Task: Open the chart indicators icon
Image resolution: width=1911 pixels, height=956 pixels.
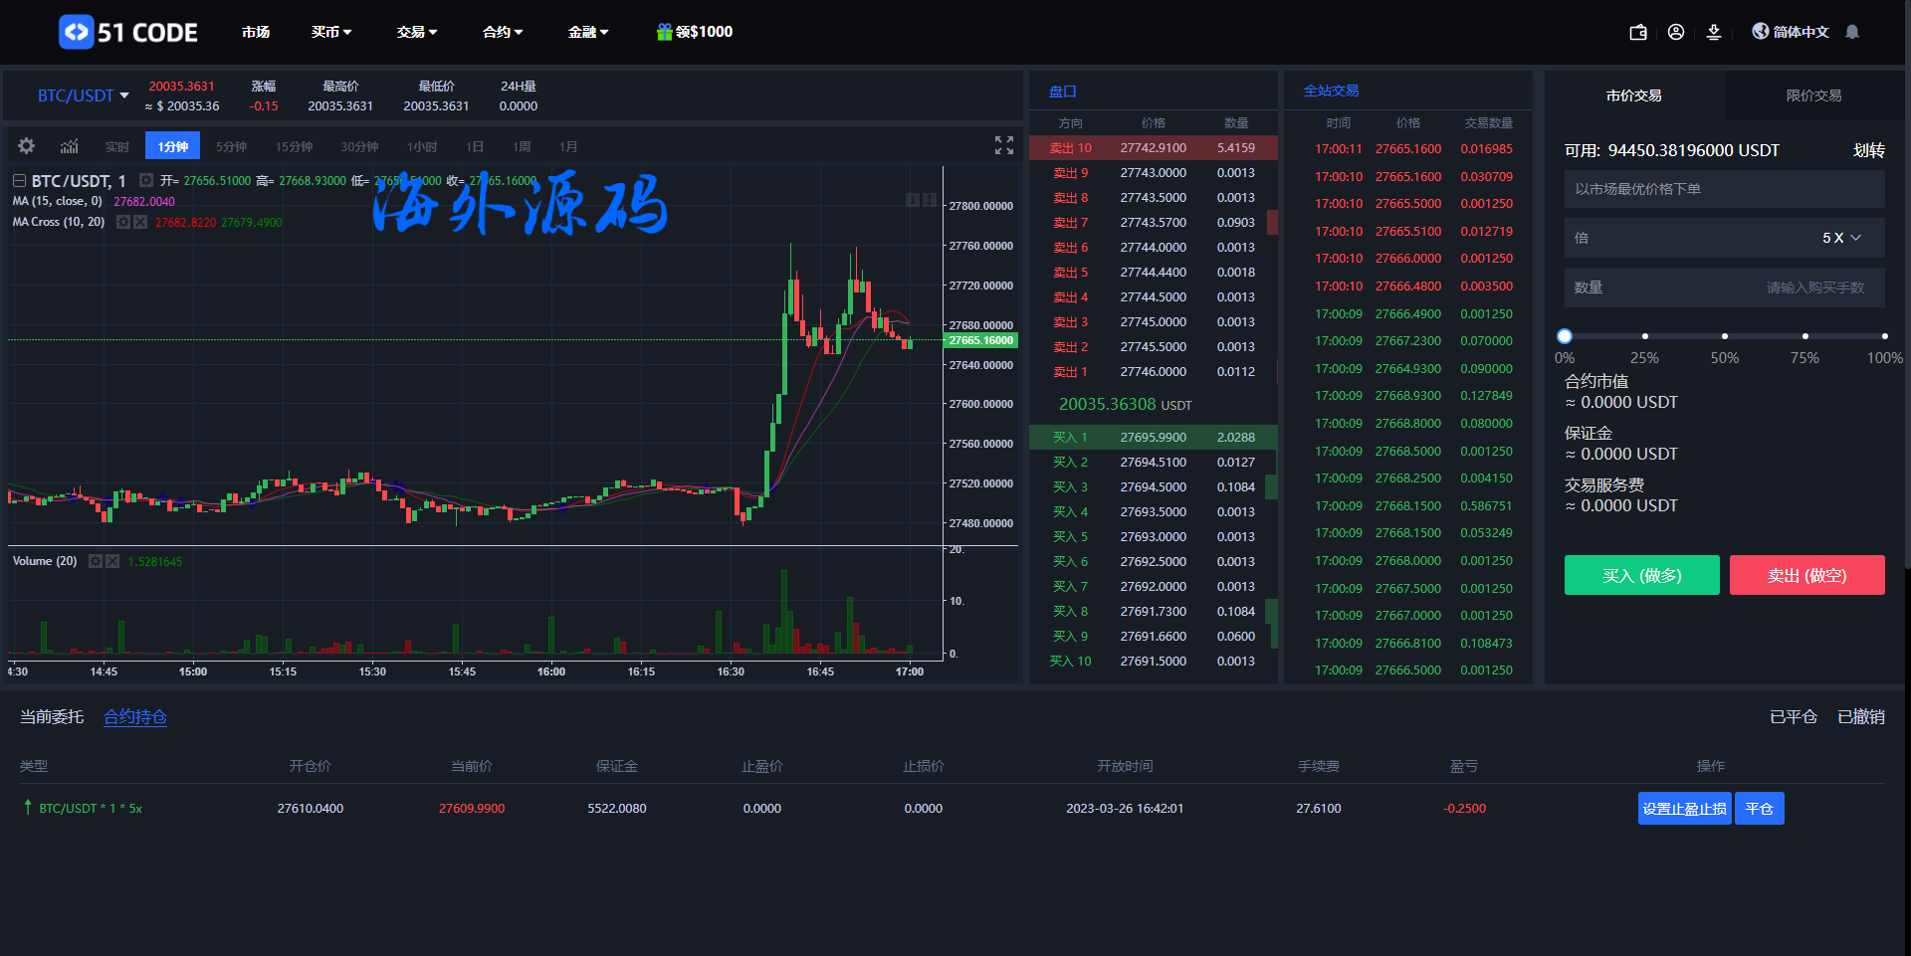Action: click(69, 146)
